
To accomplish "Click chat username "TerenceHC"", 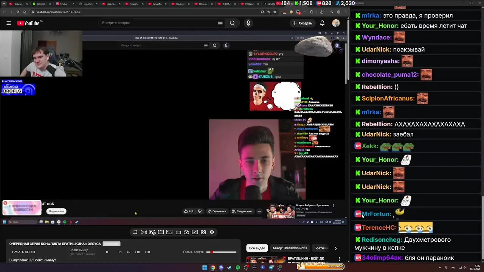I will [379, 228].
